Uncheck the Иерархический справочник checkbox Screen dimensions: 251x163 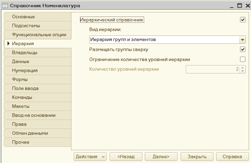tap(243, 20)
